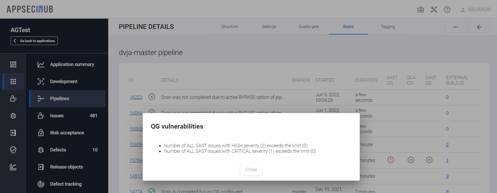
Task: Click the shield icon in left rail
Action: pos(13,150)
